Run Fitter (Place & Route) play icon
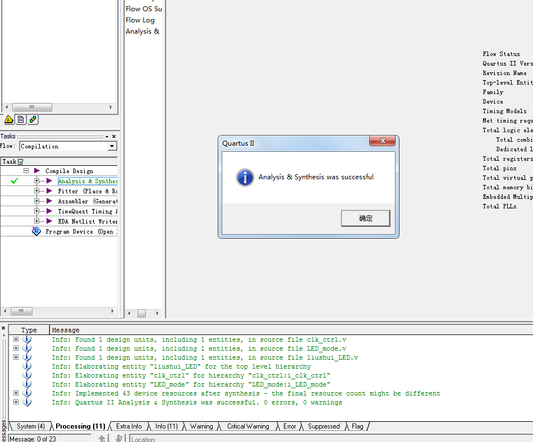Screen dimensions: 533x442 (x=49, y=191)
